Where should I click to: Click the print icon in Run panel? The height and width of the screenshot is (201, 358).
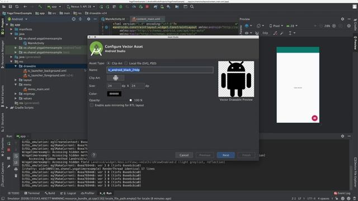(16, 169)
